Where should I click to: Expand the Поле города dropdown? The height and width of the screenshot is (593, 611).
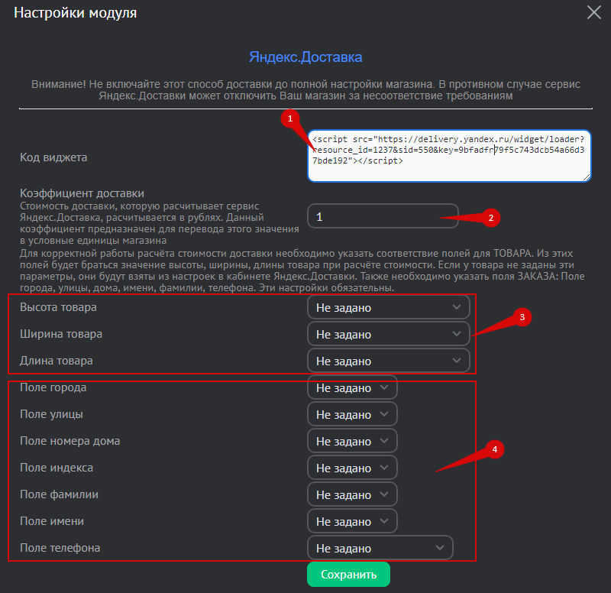(352, 387)
